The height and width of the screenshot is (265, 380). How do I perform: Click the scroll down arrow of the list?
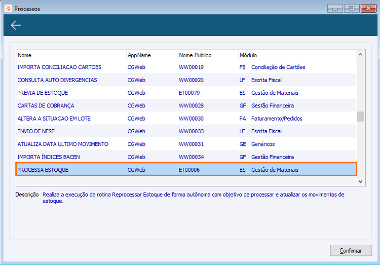pos(360,181)
